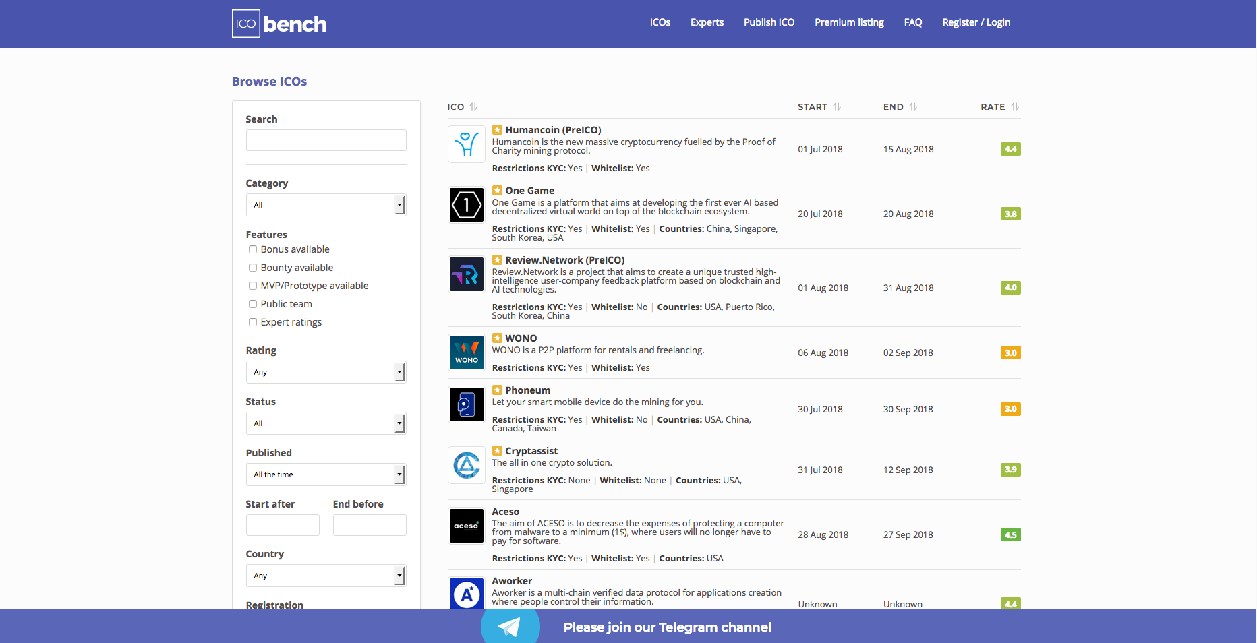Select the One Game logo thumbnail
Image resolution: width=1257 pixels, height=643 pixels.
pyautogui.click(x=466, y=205)
